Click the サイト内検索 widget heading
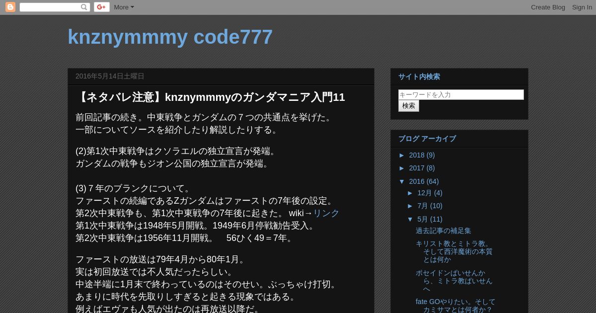The image size is (596, 313). click(x=419, y=77)
